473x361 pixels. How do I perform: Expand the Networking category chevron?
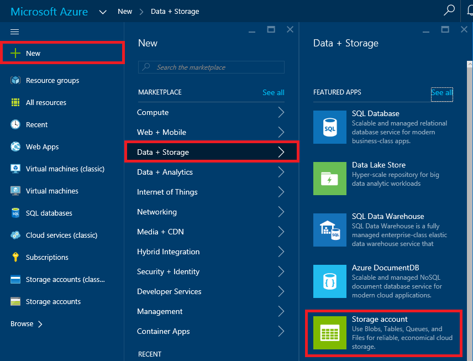[x=281, y=212]
